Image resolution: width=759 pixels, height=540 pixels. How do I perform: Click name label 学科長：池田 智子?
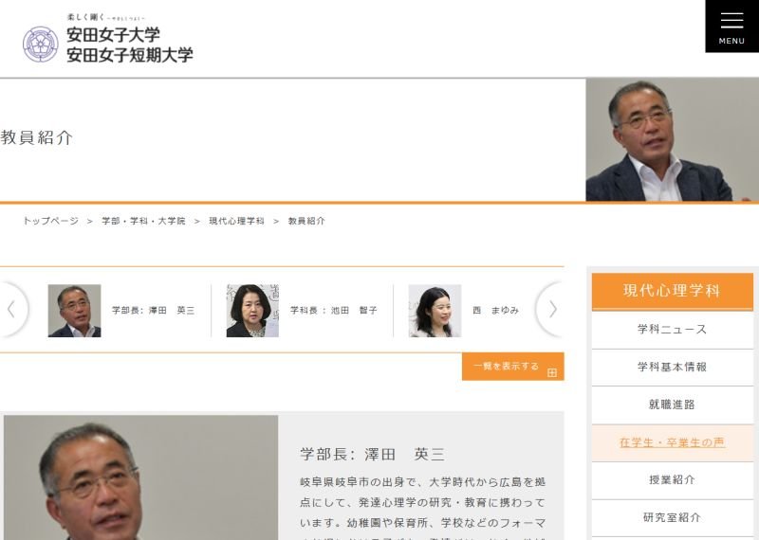point(334,311)
